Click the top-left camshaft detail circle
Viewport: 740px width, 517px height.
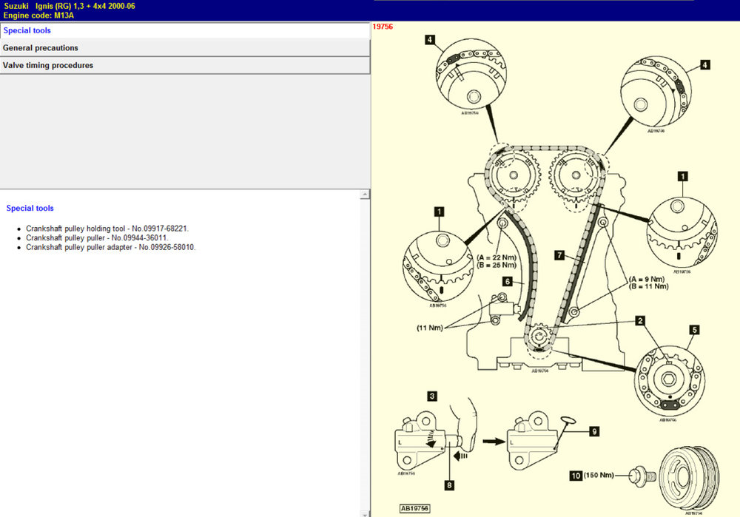[471, 74]
